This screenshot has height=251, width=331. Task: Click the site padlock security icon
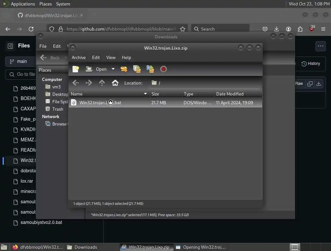[x=61, y=29]
